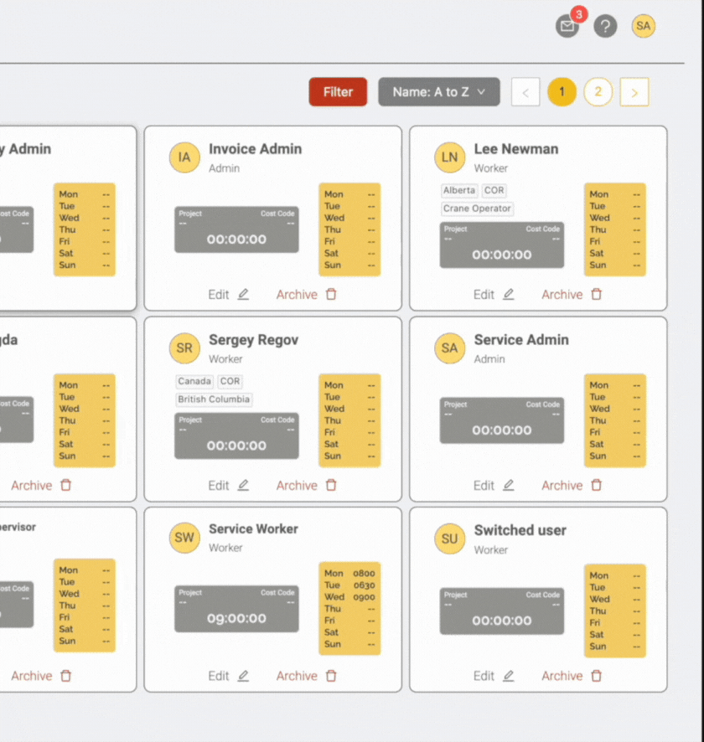Click the Invoice Admin name heading
This screenshot has width=704, height=742.
point(255,148)
